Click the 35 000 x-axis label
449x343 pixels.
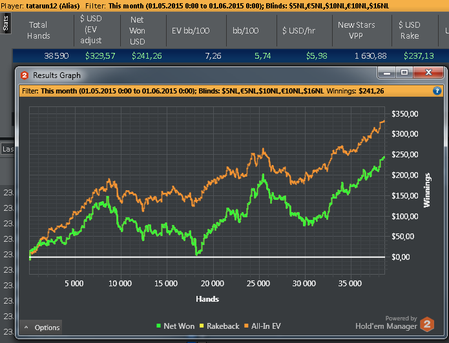click(350, 284)
